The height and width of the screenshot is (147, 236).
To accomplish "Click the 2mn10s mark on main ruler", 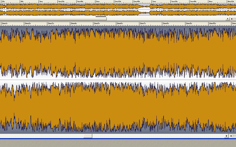I will 212,24.
